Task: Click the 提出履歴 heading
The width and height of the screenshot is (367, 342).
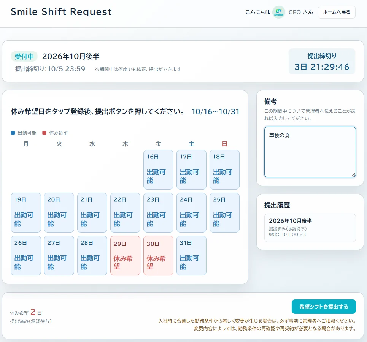Action: click(277, 205)
